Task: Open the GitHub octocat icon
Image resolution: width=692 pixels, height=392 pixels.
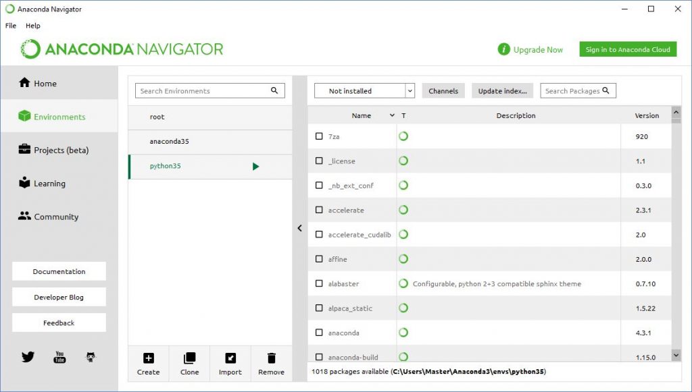Action: point(91,357)
